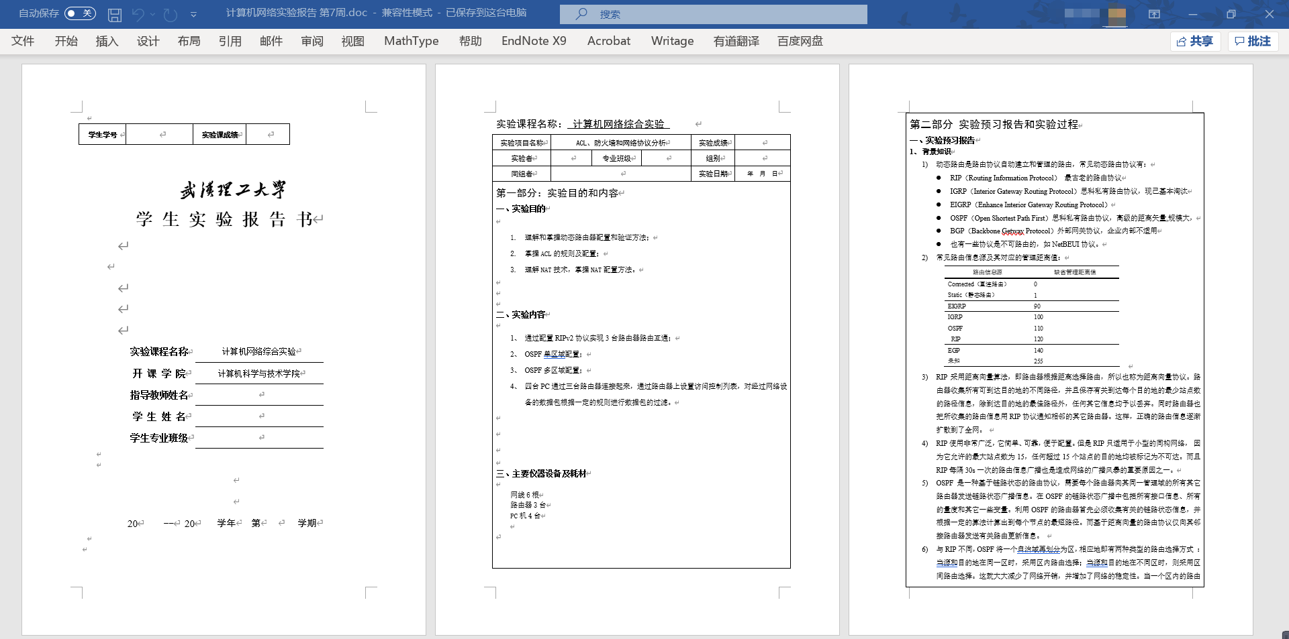Toggle the AutoSave (自动保存) switch
This screenshot has height=639, width=1289.
tap(80, 13)
